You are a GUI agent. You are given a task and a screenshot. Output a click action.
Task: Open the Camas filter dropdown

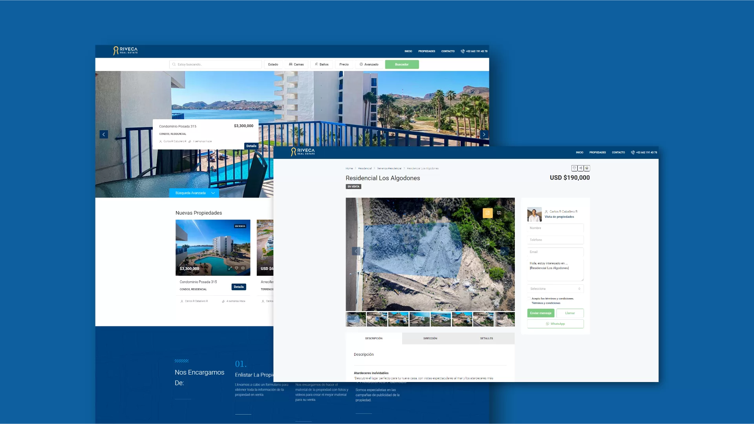coord(296,64)
